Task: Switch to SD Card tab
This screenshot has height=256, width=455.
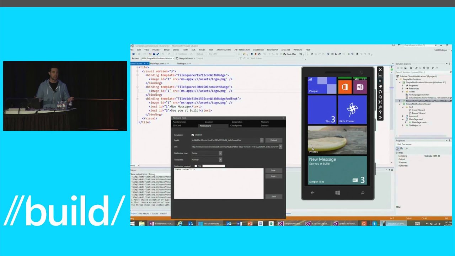Action: pyautogui.click(x=177, y=126)
